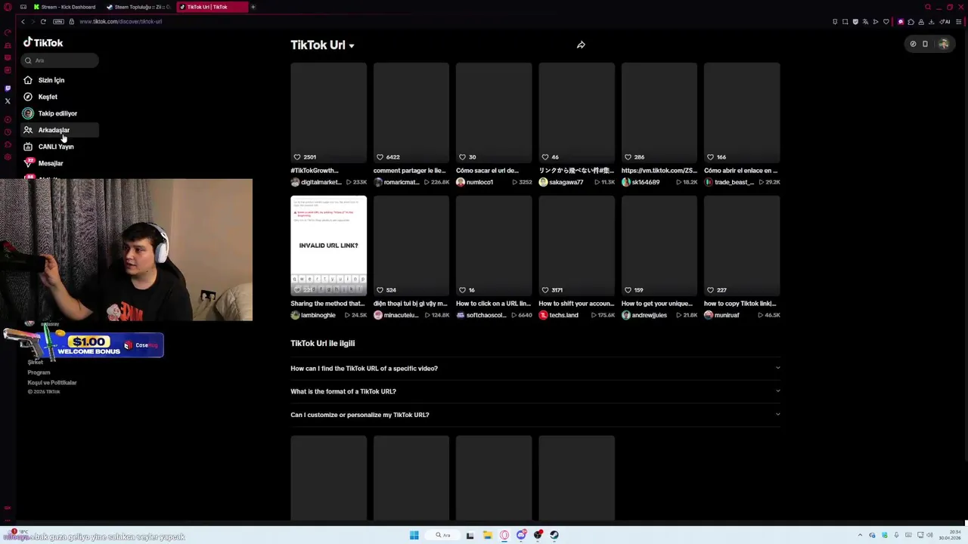968x544 pixels.
Task: Click the TikTok search field 'Ara'
Action: coord(60,60)
